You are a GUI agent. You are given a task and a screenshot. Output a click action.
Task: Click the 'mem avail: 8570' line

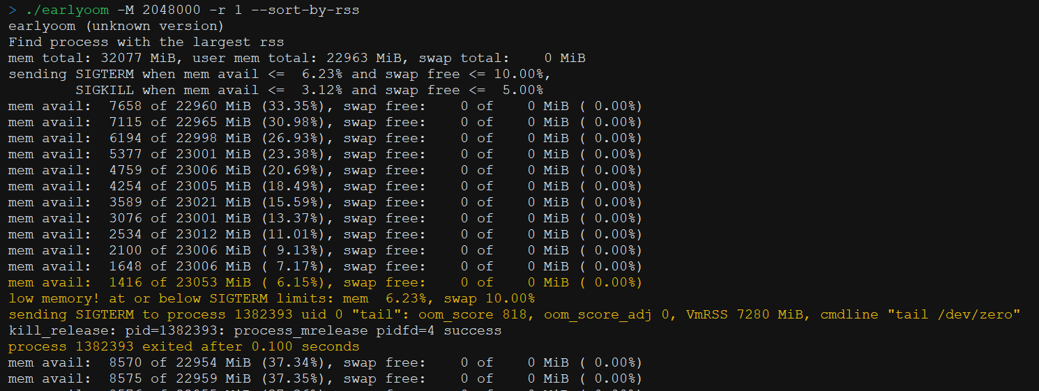325,363
